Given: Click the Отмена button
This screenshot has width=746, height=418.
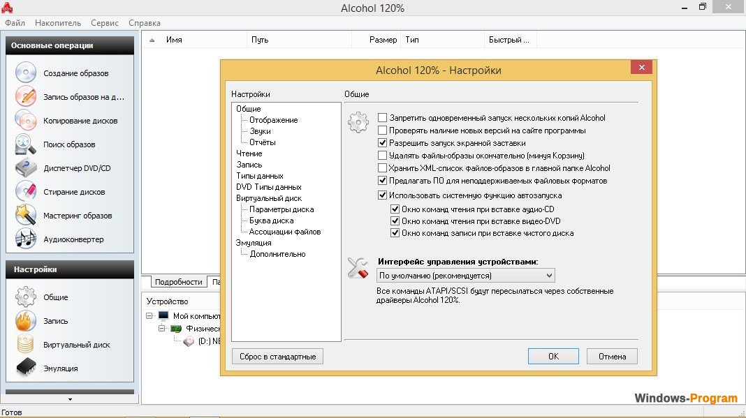Looking at the screenshot, I should click(612, 356).
